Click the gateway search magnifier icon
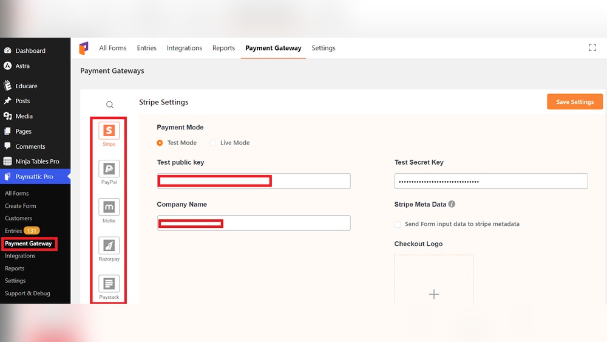 pos(110,104)
